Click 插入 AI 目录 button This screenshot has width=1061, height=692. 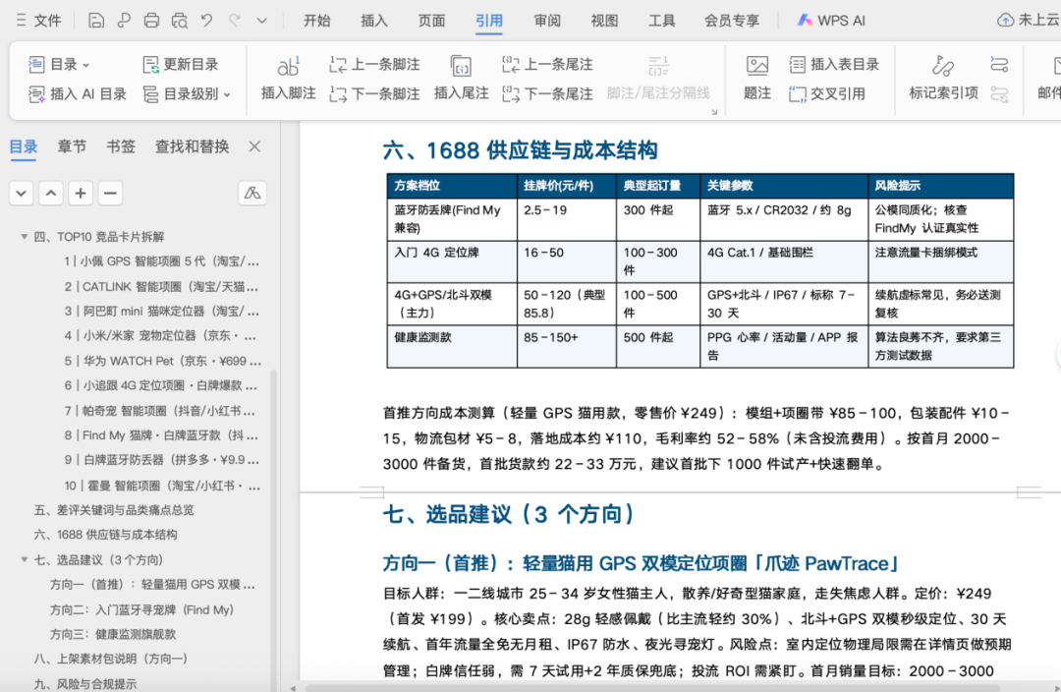78,94
